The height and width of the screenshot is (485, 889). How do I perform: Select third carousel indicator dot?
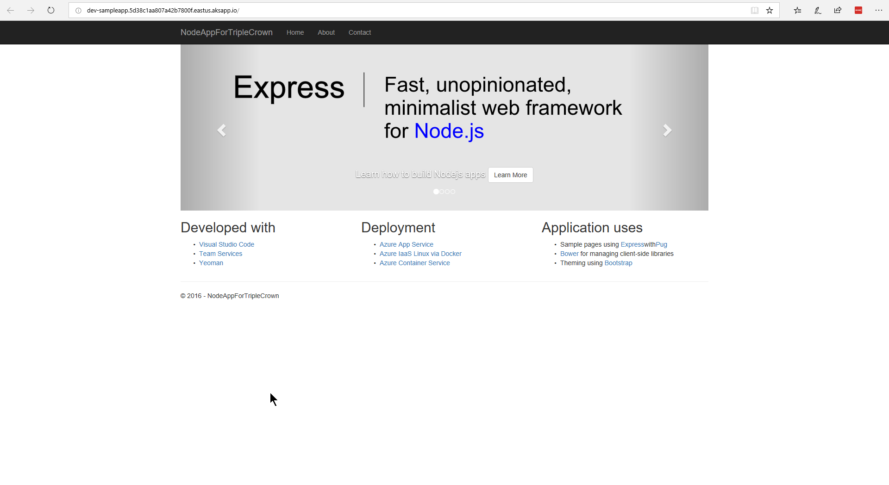point(447,192)
